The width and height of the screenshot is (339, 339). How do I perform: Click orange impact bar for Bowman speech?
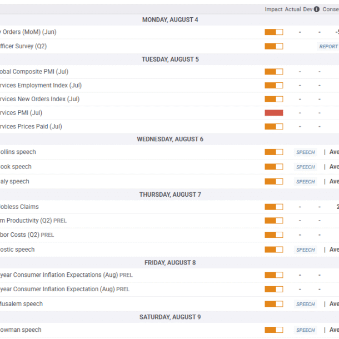tap(274, 330)
